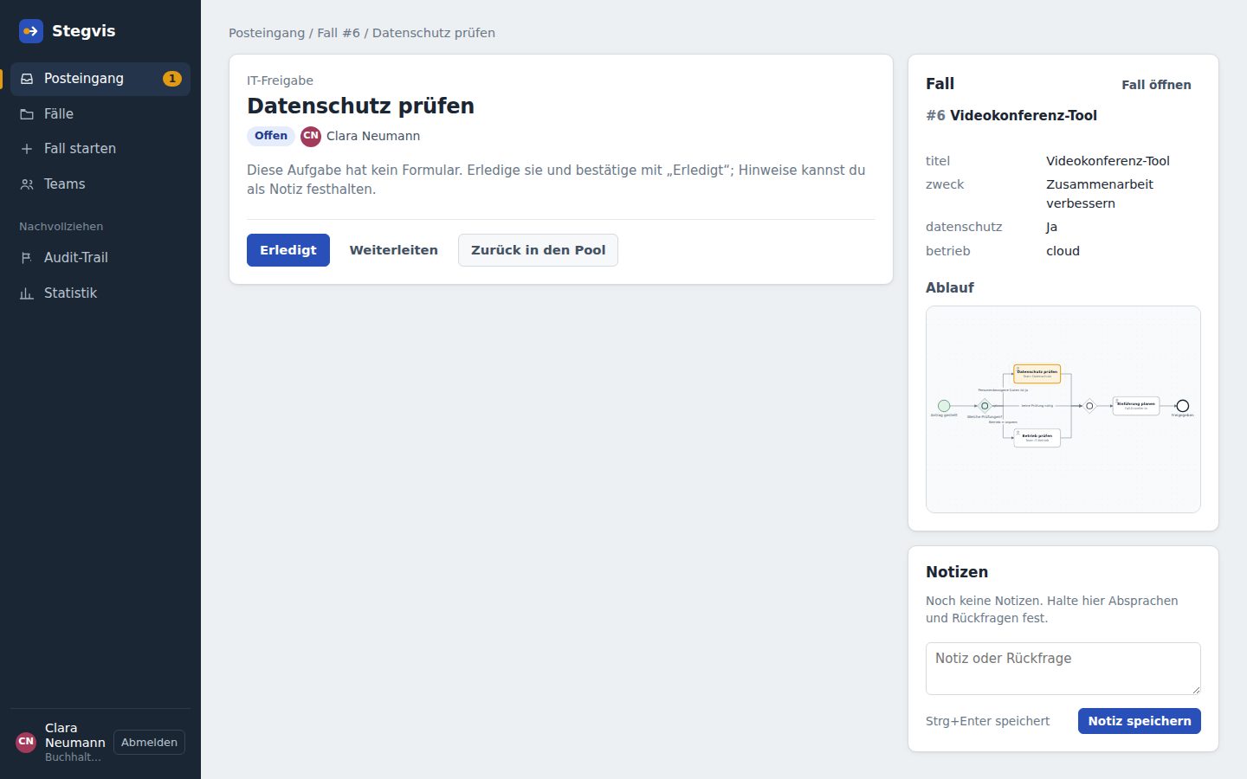This screenshot has width=1247, height=779.
Task: Click the CN avatar in the sidebar footer
Action: coord(26,742)
